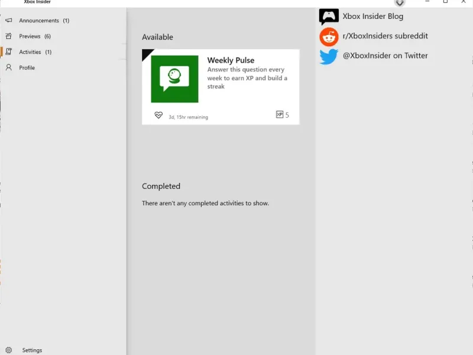The height and width of the screenshot is (355, 473).
Task: Click the Profile person icon
Action: (9, 67)
